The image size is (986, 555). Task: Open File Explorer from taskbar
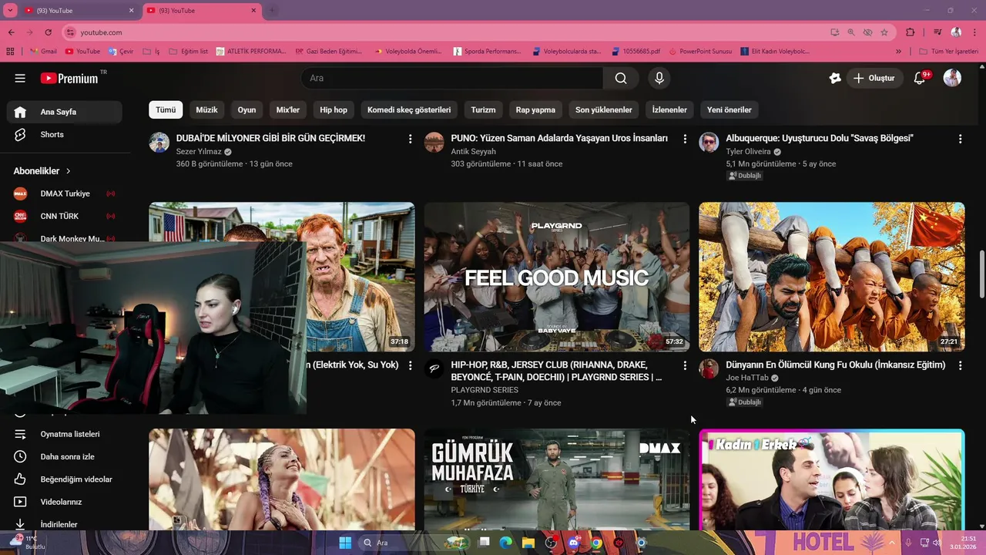coord(528,543)
